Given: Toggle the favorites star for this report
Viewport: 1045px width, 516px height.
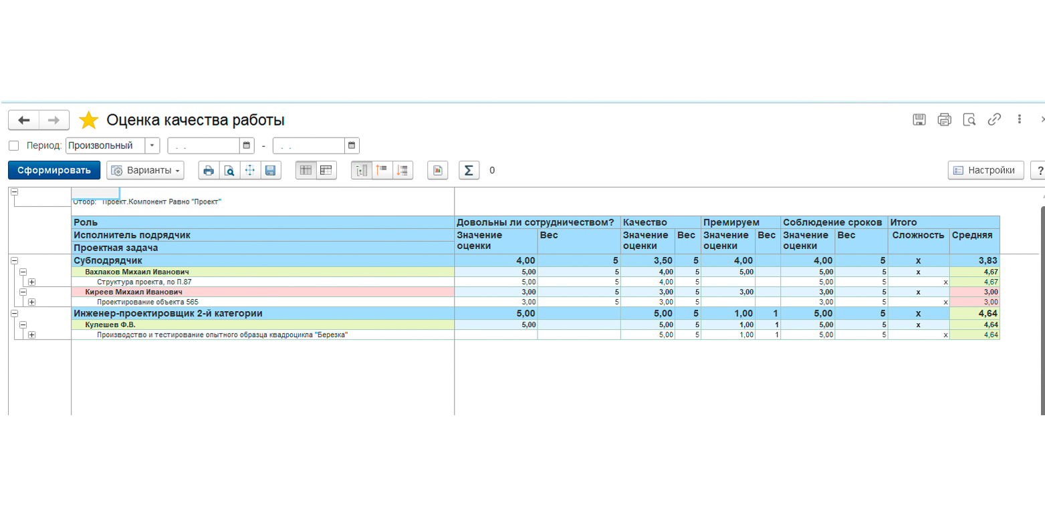Looking at the screenshot, I should click(x=88, y=120).
